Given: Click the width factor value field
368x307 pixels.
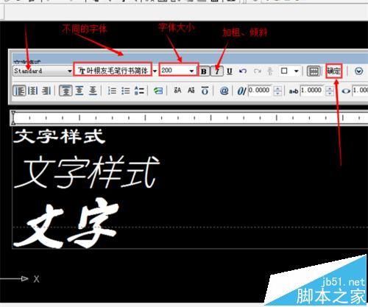Looking at the screenshot, I should tap(360, 91).
